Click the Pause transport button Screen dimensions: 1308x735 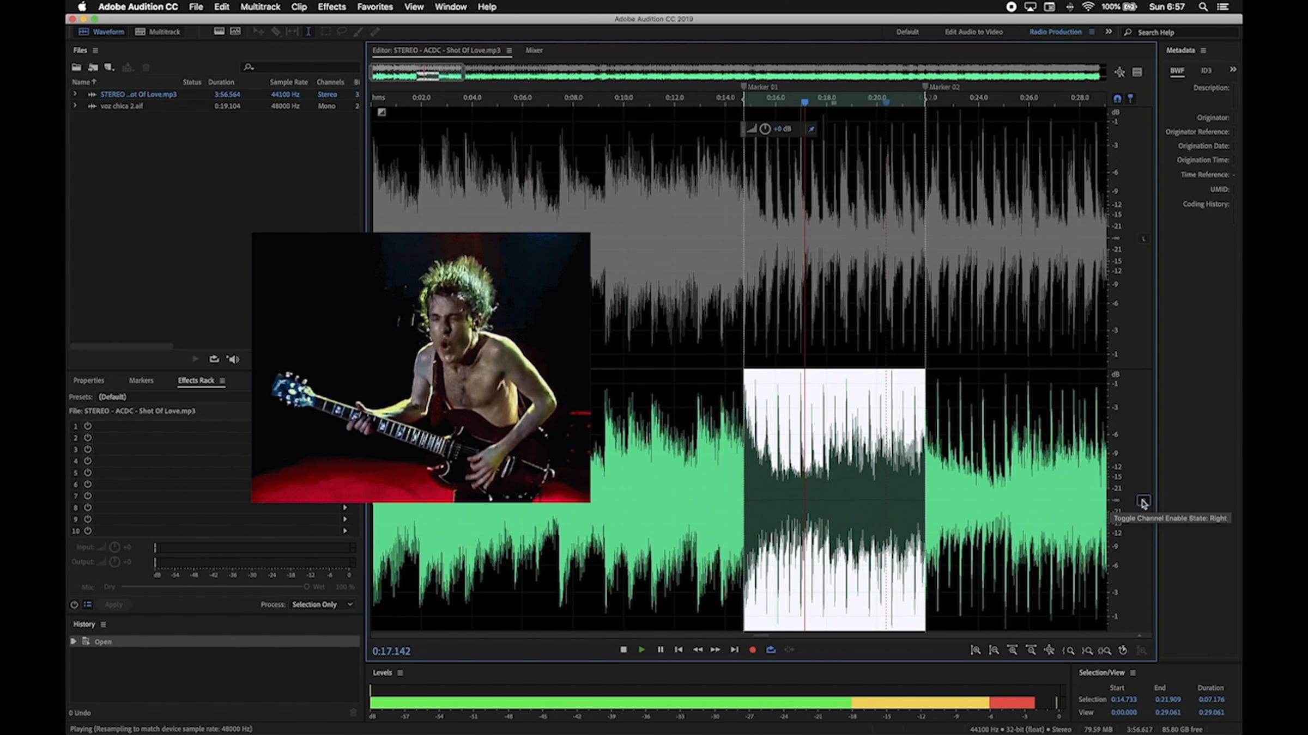(x=661, y=650)
